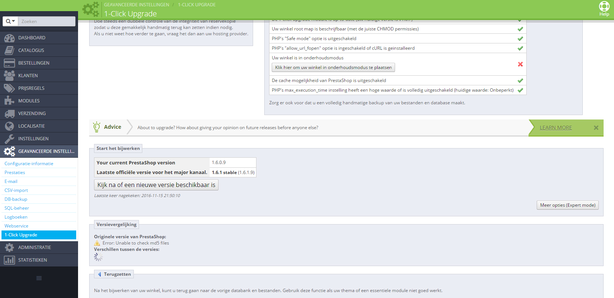Image resolution: width=614 pixels, height=298 pixels.
Task: Open Administratie via its gear icon
Action: point(9,248)
